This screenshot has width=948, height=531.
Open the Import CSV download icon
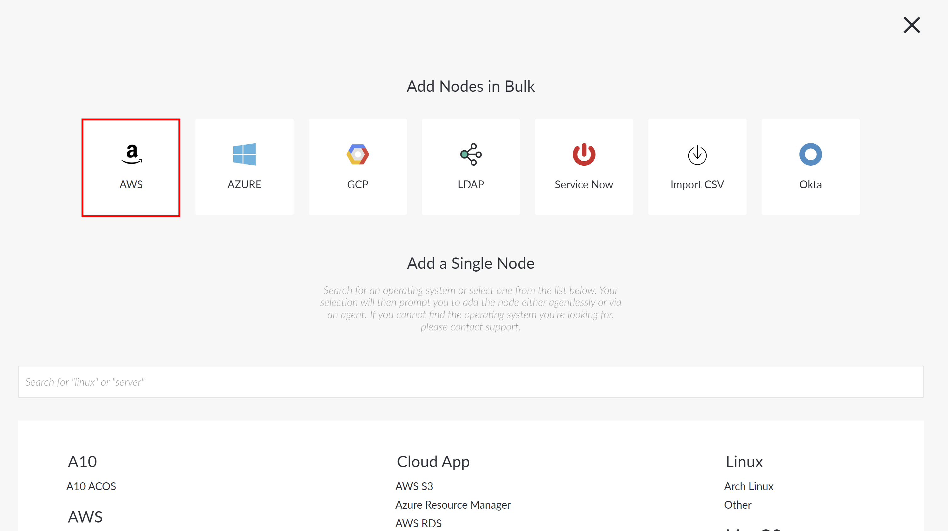tap(697, 155)
